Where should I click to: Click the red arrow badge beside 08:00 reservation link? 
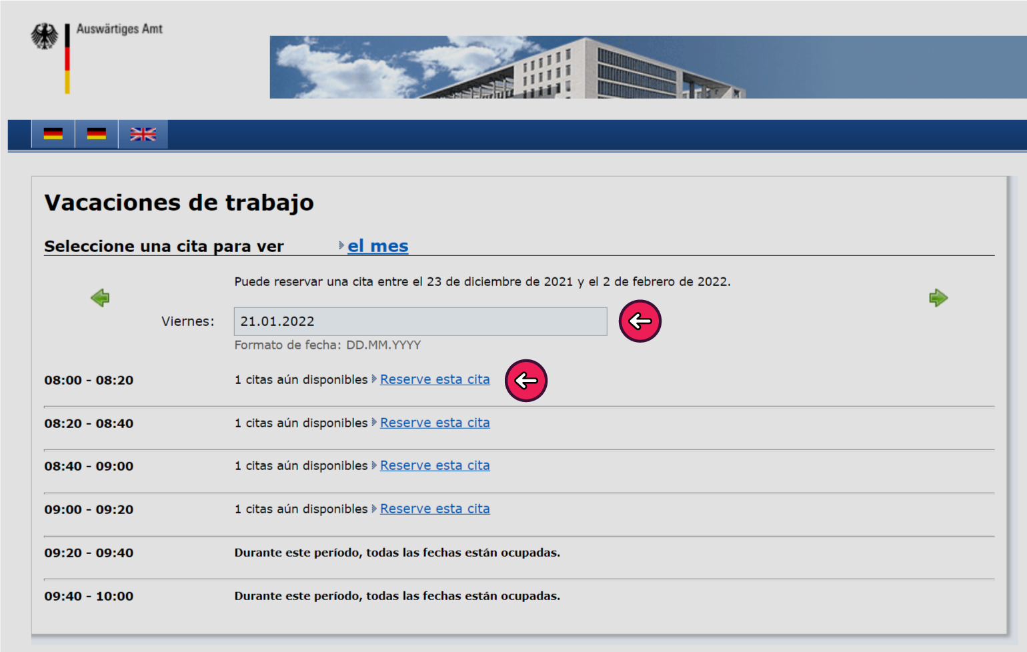526,381
